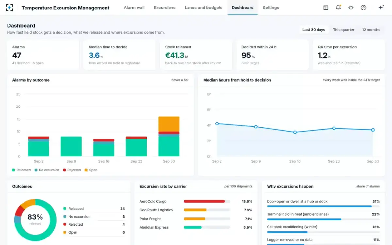Click the Excursion rate by carrier title

163,186
